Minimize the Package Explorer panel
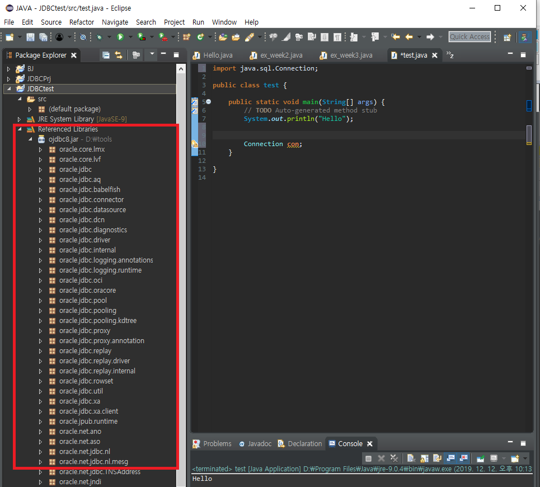 163,54
